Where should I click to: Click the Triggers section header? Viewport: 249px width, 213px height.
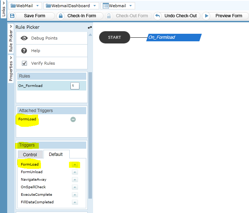pos(52,145)
